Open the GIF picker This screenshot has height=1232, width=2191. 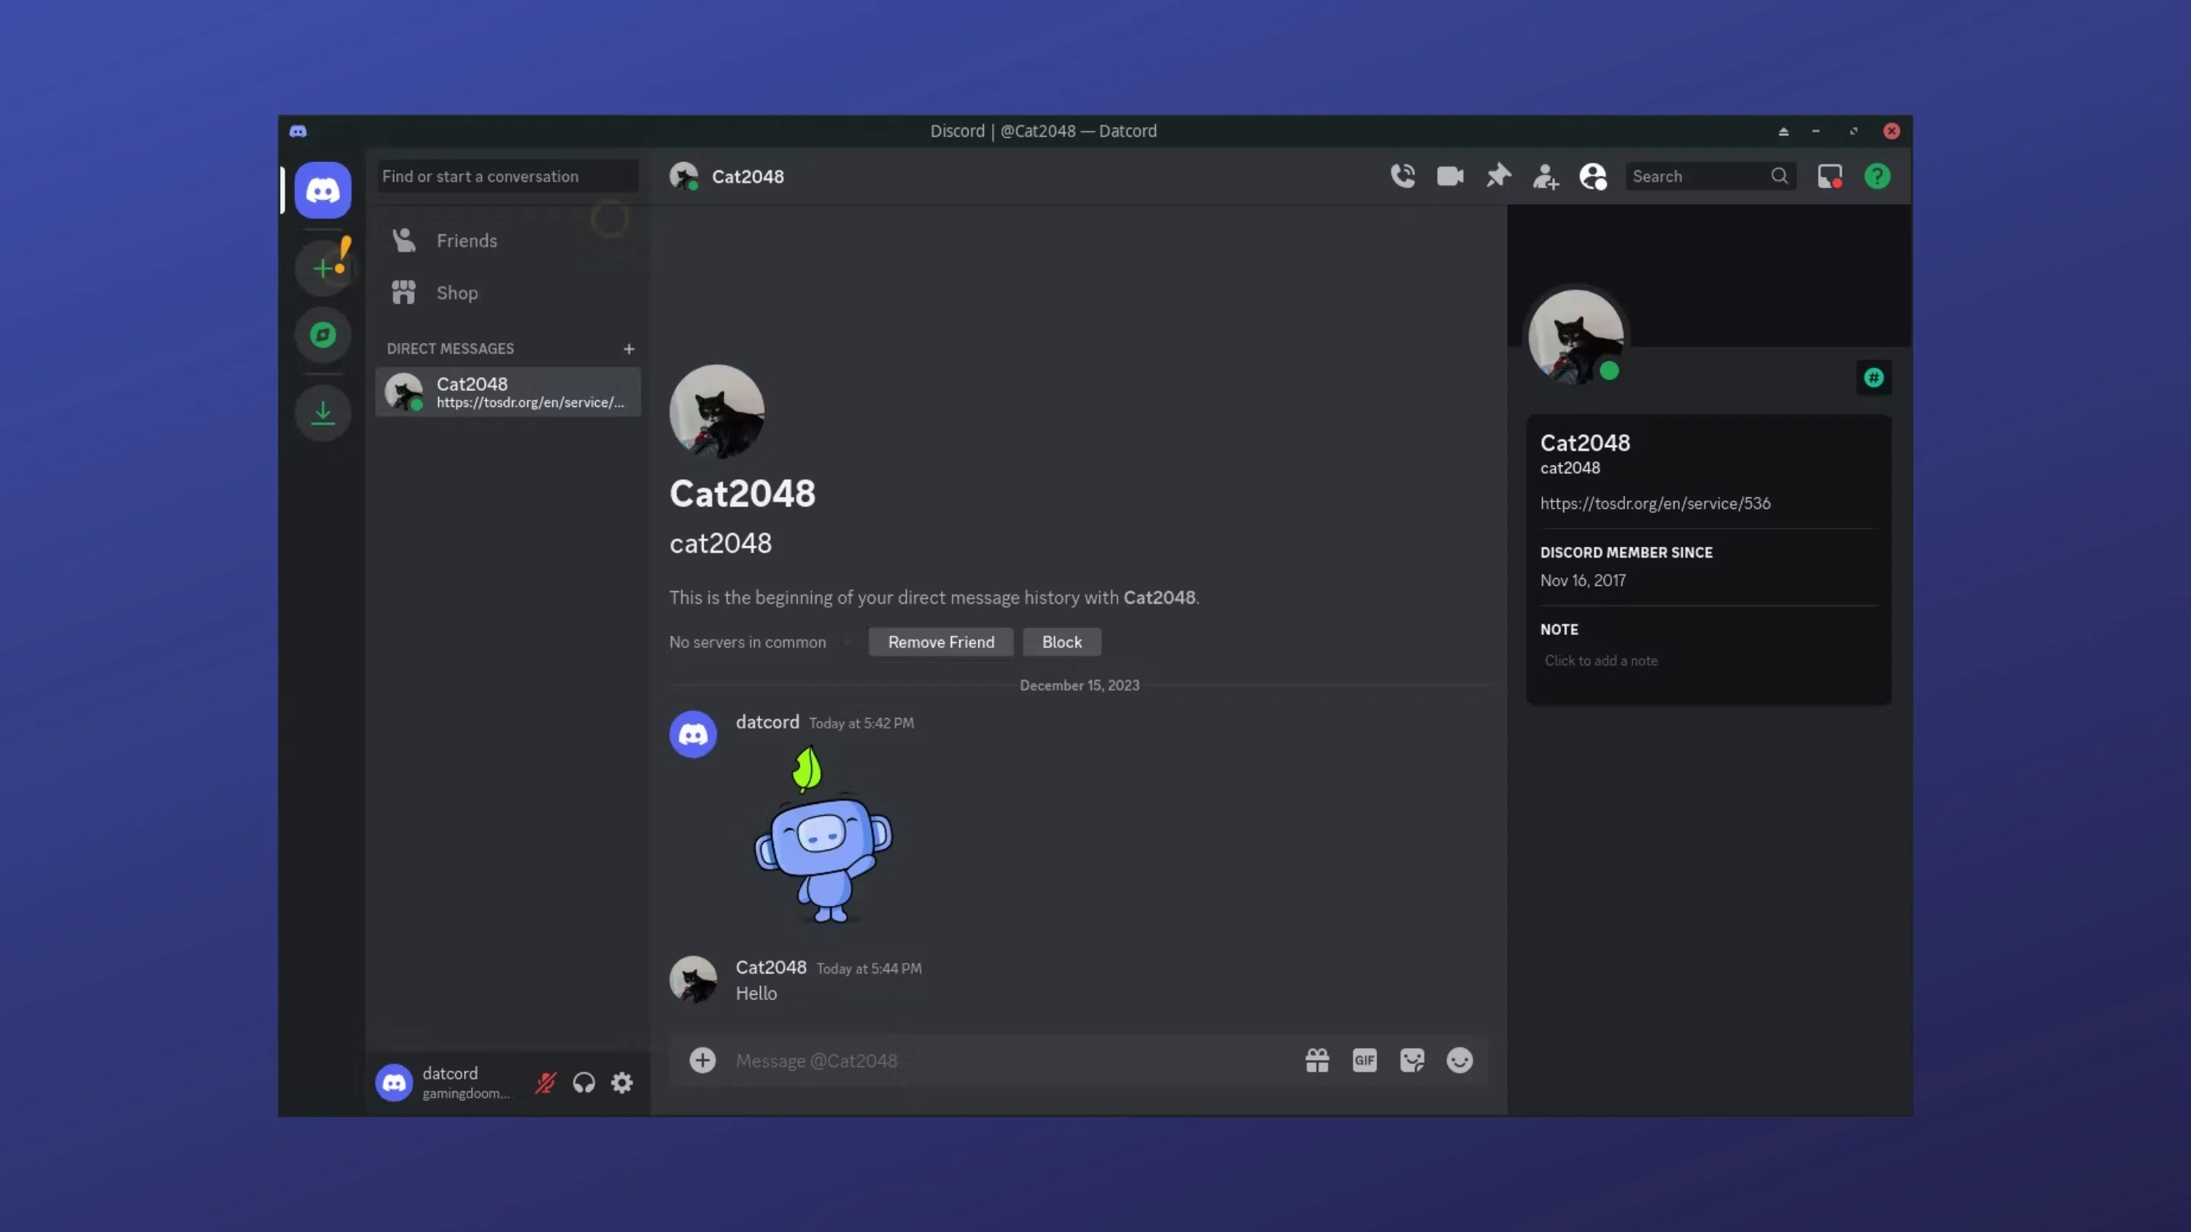click(x=1364, y=1060)
